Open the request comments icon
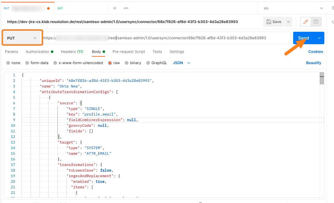 315,22
